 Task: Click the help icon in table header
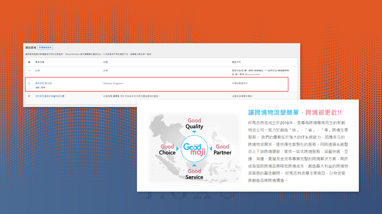pos(29,62)
